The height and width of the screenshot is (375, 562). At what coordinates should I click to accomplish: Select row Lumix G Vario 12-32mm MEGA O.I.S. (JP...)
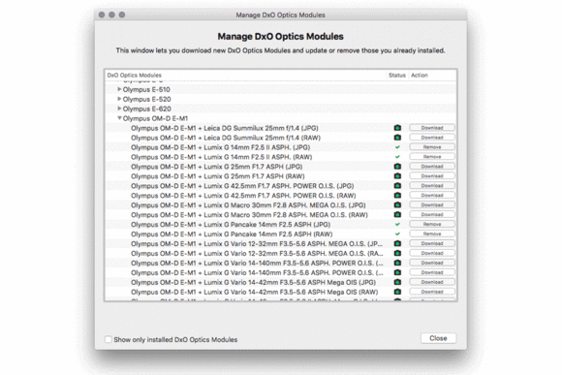281,244
